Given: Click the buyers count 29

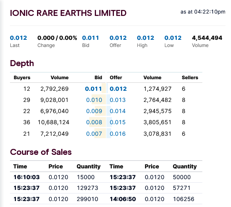Looking at the screenshot, I should pyautogui.click(x=27, y=100).
